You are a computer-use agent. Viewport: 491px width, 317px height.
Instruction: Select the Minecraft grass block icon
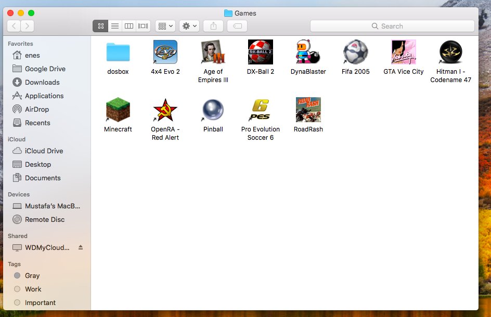[x=118, y=110]
